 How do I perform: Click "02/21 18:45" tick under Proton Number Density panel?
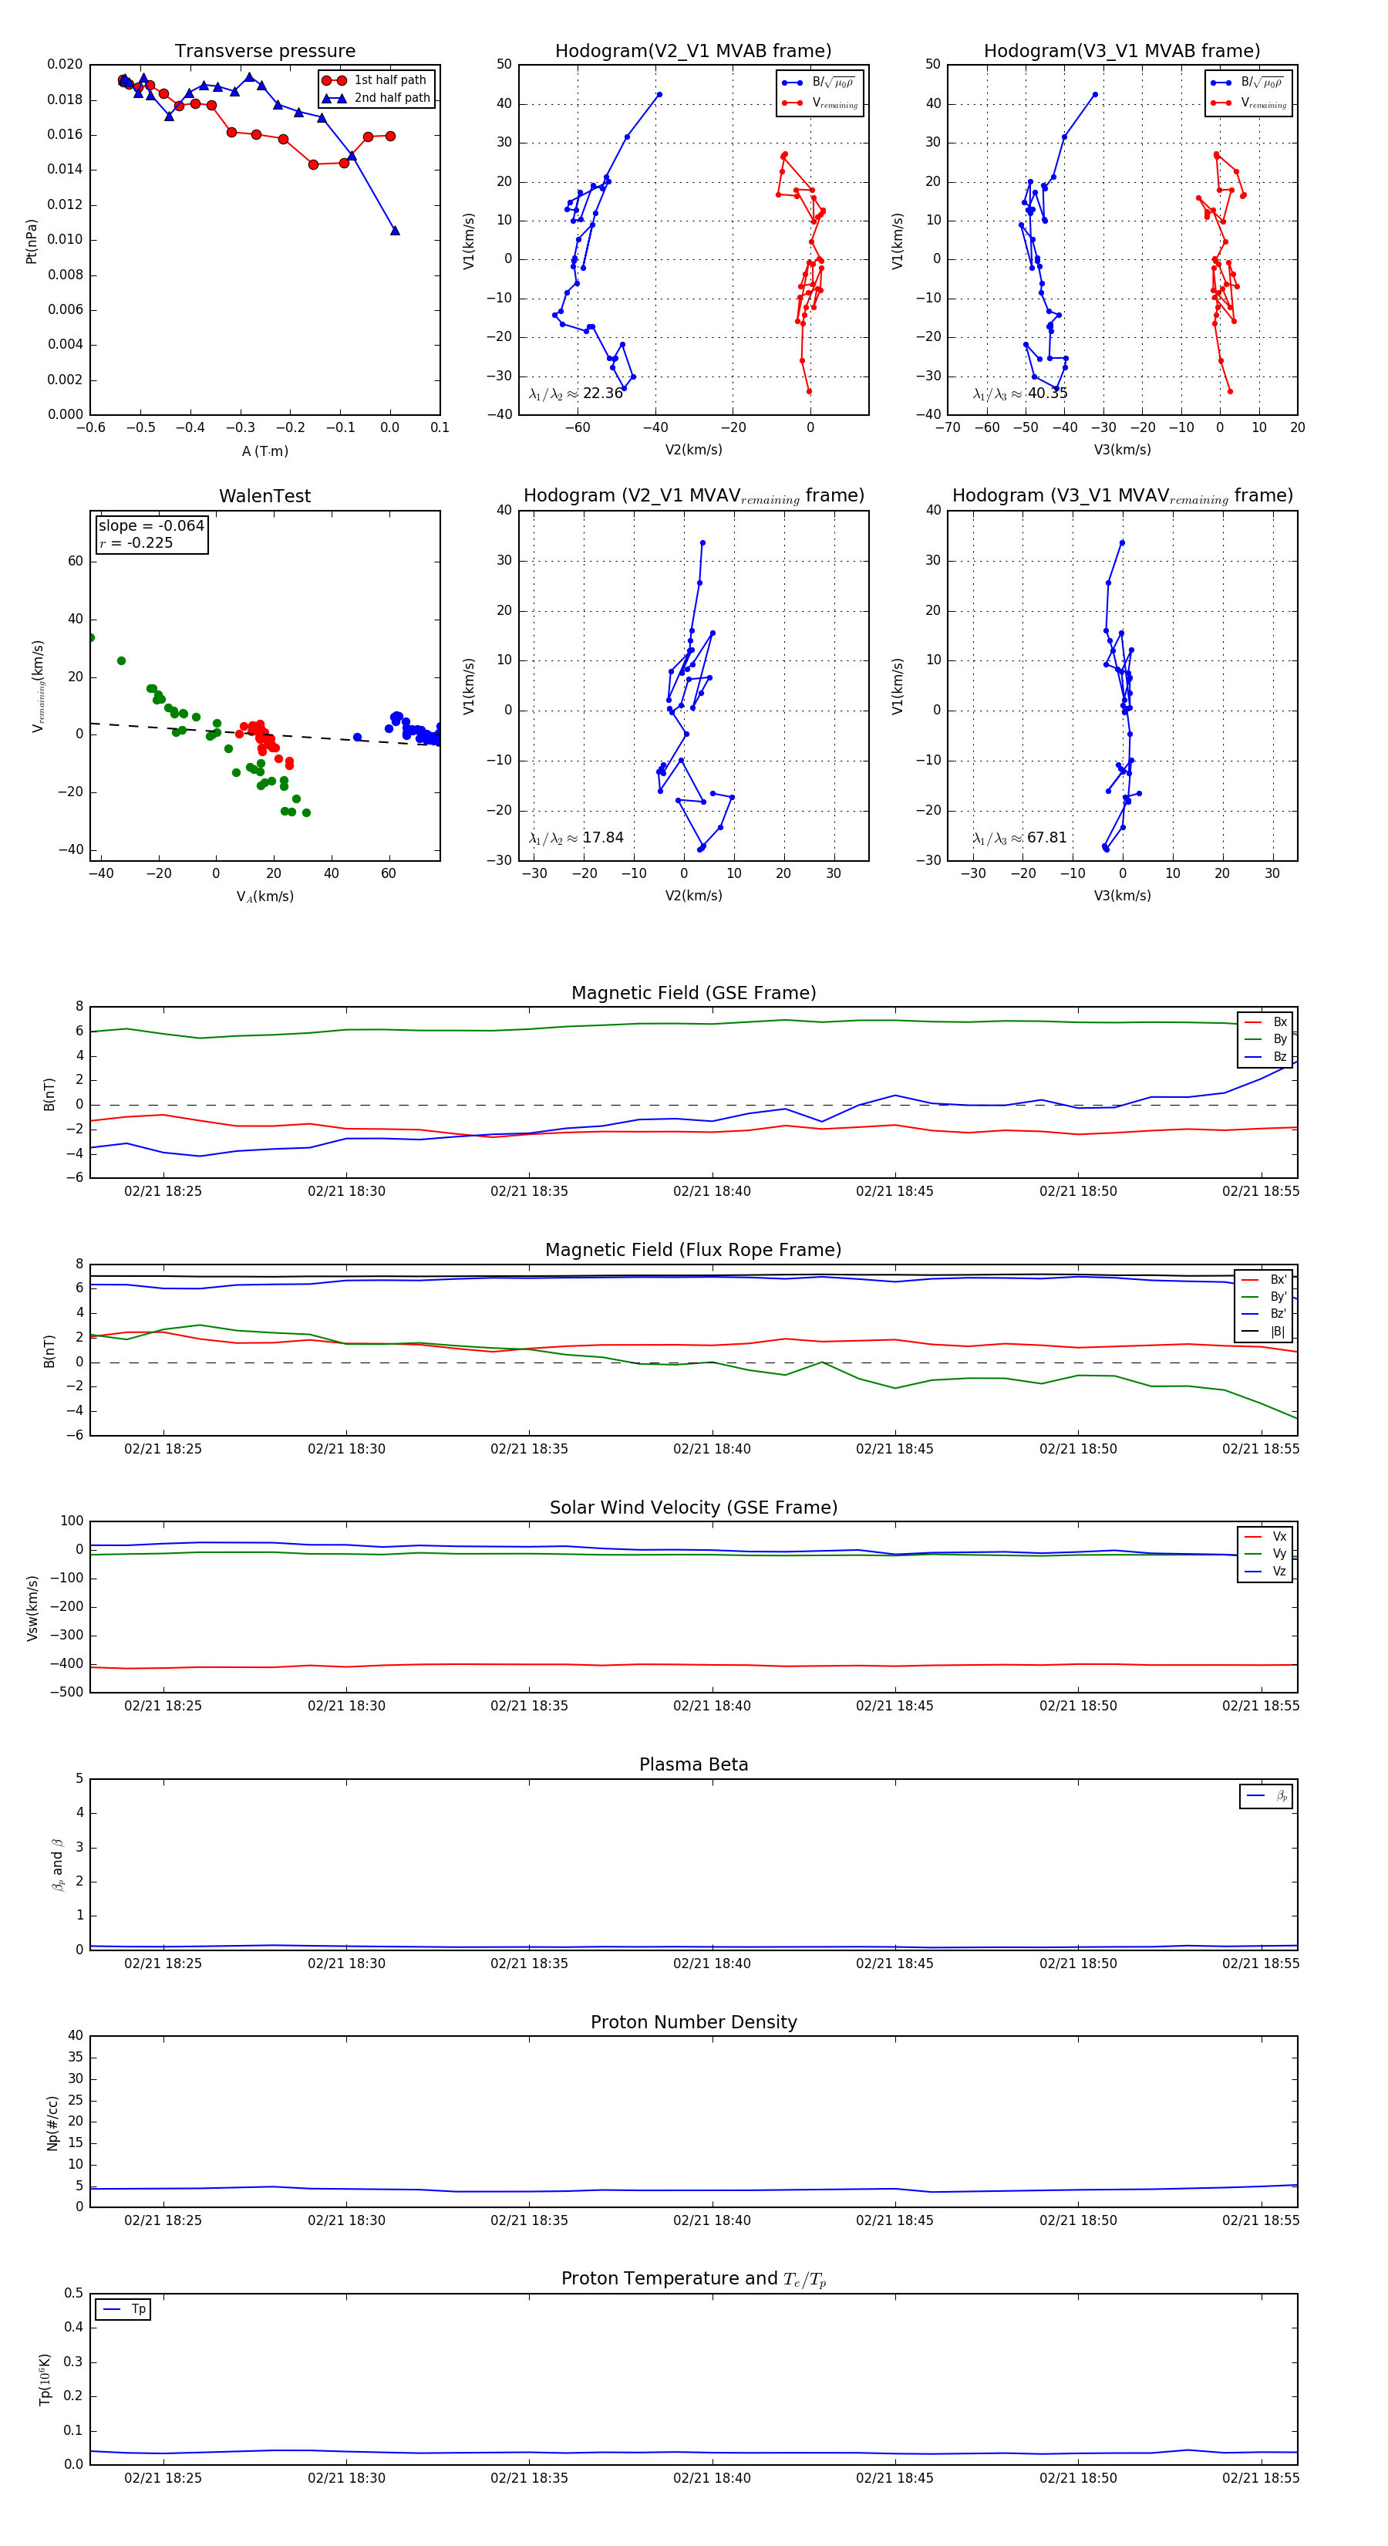895,2221
